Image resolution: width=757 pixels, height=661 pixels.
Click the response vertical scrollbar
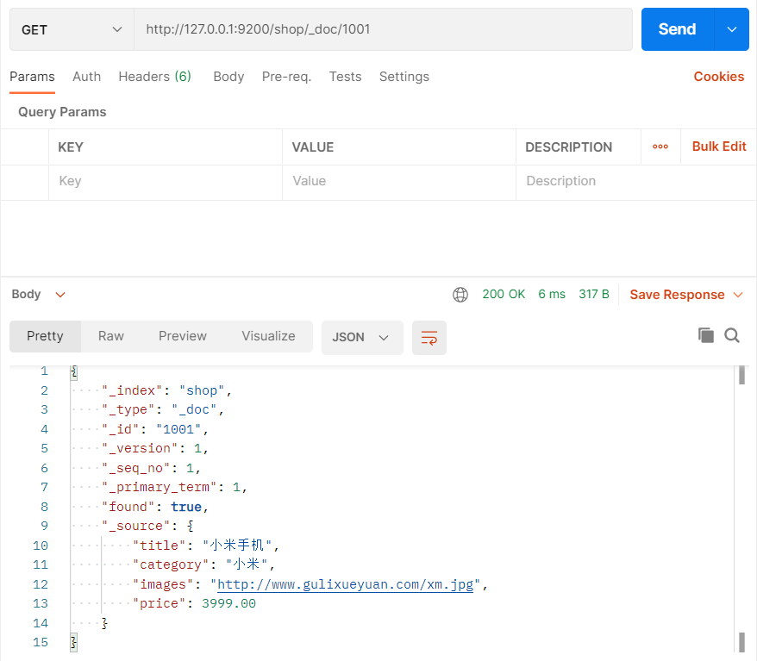[x=741, y=509]
